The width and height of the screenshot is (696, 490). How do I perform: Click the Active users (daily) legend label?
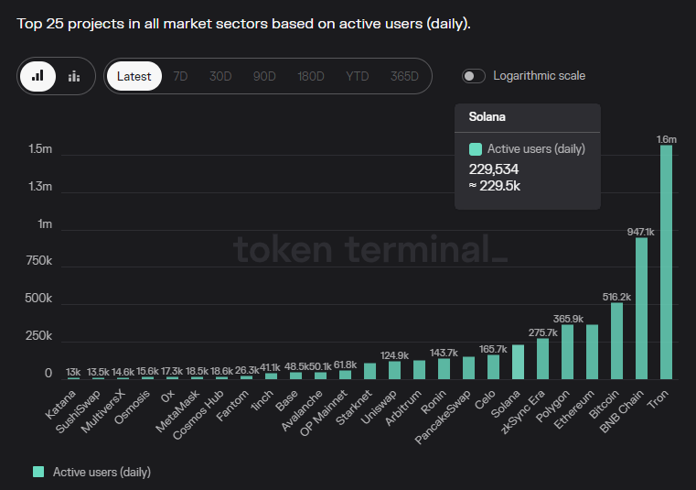[102, 472]
